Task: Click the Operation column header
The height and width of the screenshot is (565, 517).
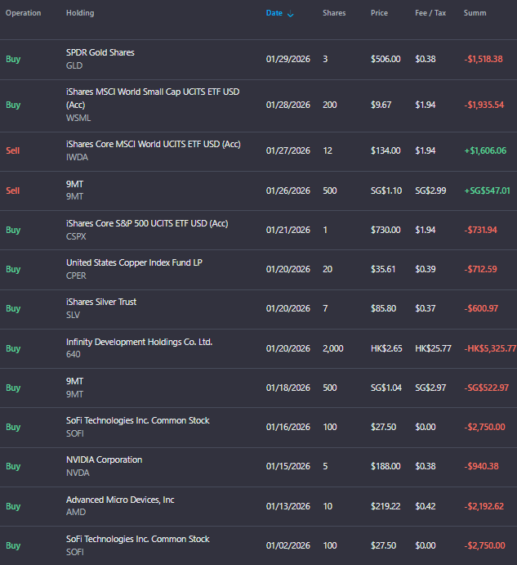Action: coord(23,13)
